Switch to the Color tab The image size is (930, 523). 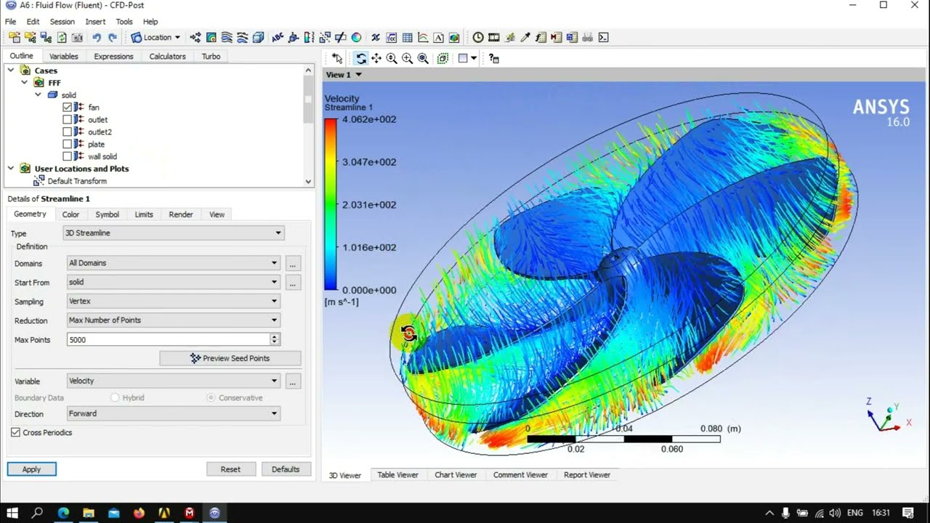point(70,214)
